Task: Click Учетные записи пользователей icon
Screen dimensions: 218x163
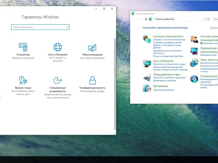Action: [x=194, y=39]
